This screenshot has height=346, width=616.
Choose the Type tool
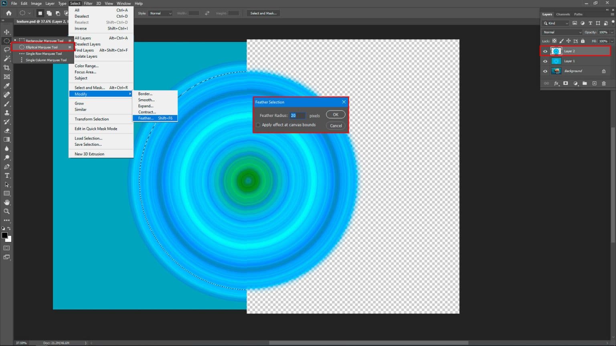tap(6, 175)
